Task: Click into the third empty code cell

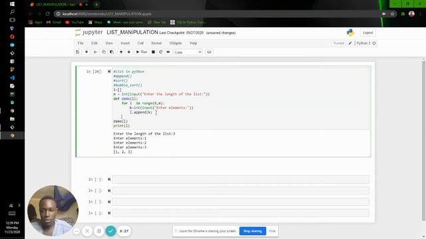Action: coord(240,202)
